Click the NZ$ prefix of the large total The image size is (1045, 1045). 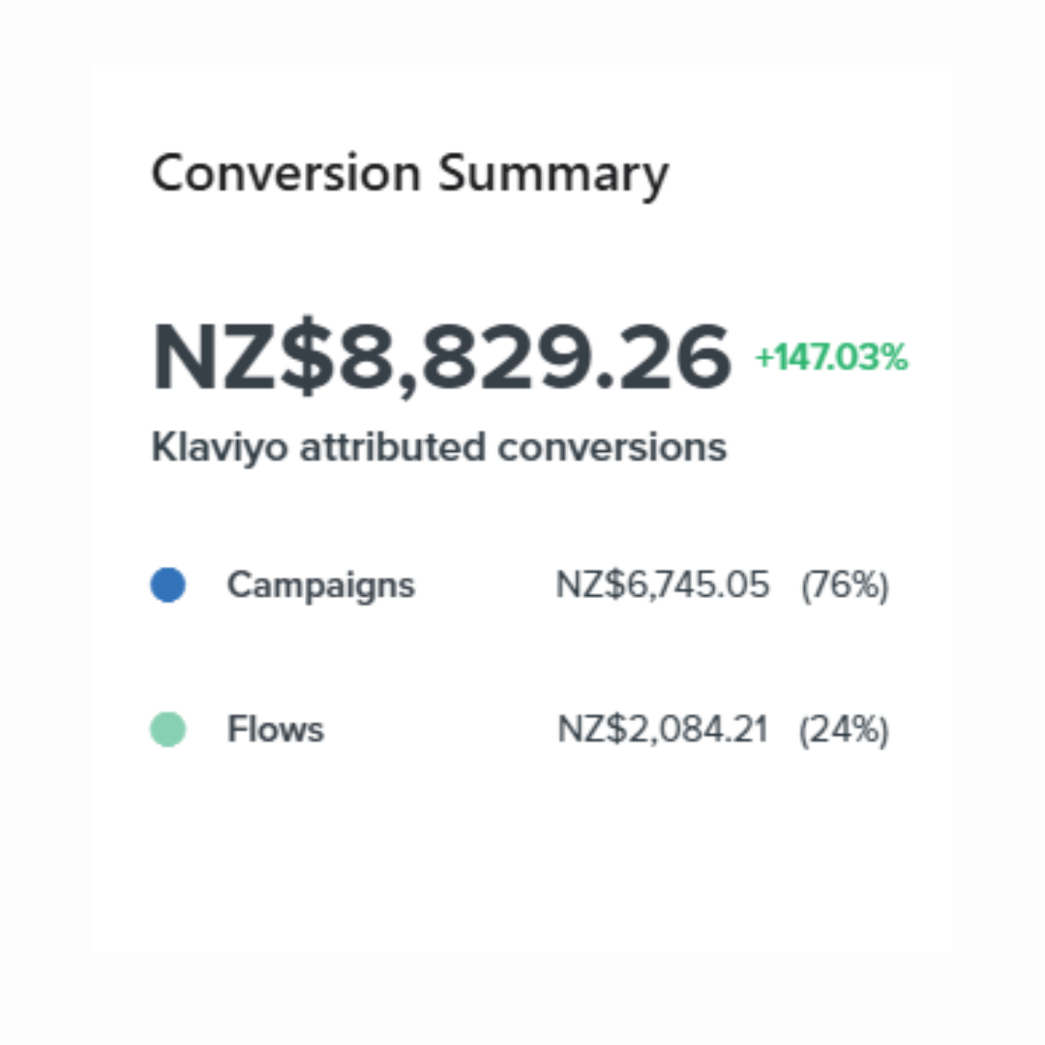tap(235, 358)
